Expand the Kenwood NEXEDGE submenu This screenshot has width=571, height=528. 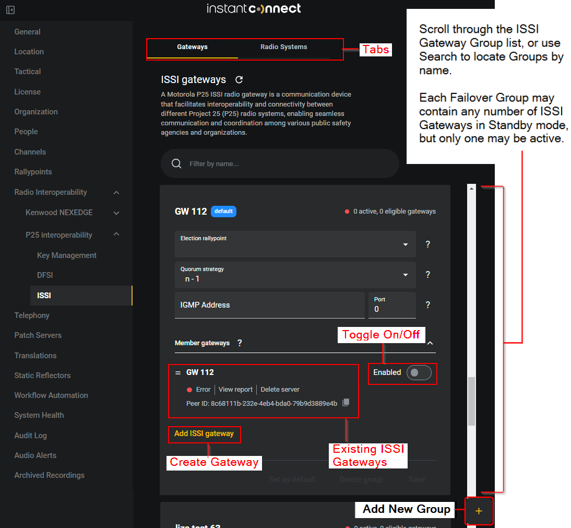[116, 213]
